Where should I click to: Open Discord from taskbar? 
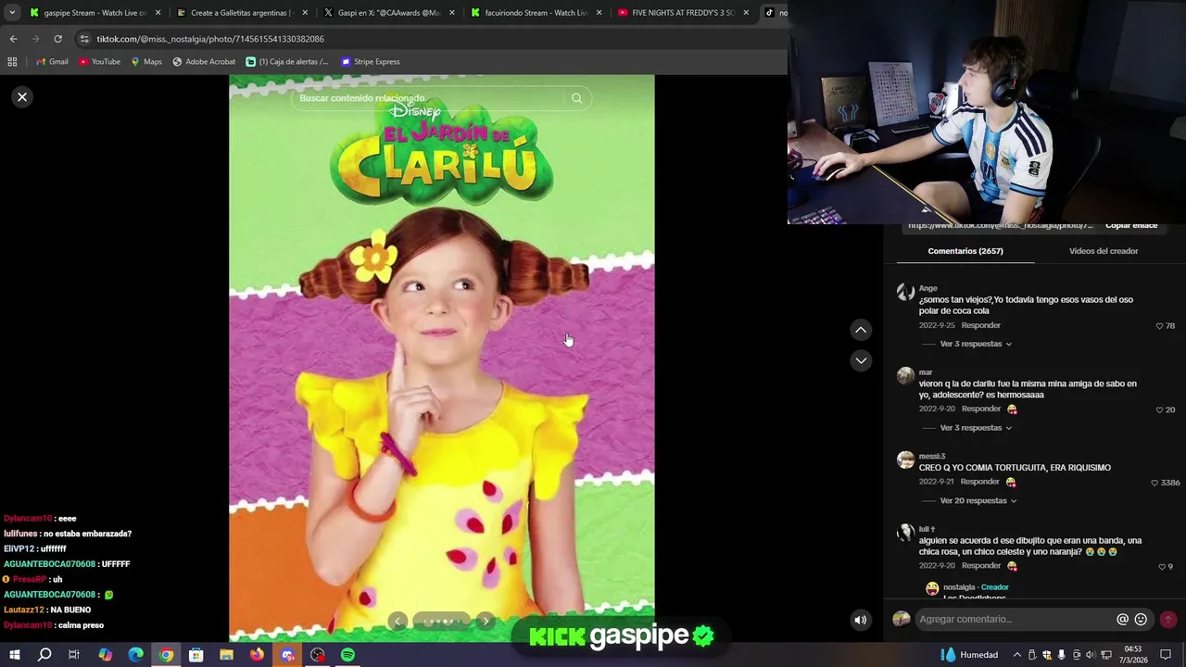point(287,655)
